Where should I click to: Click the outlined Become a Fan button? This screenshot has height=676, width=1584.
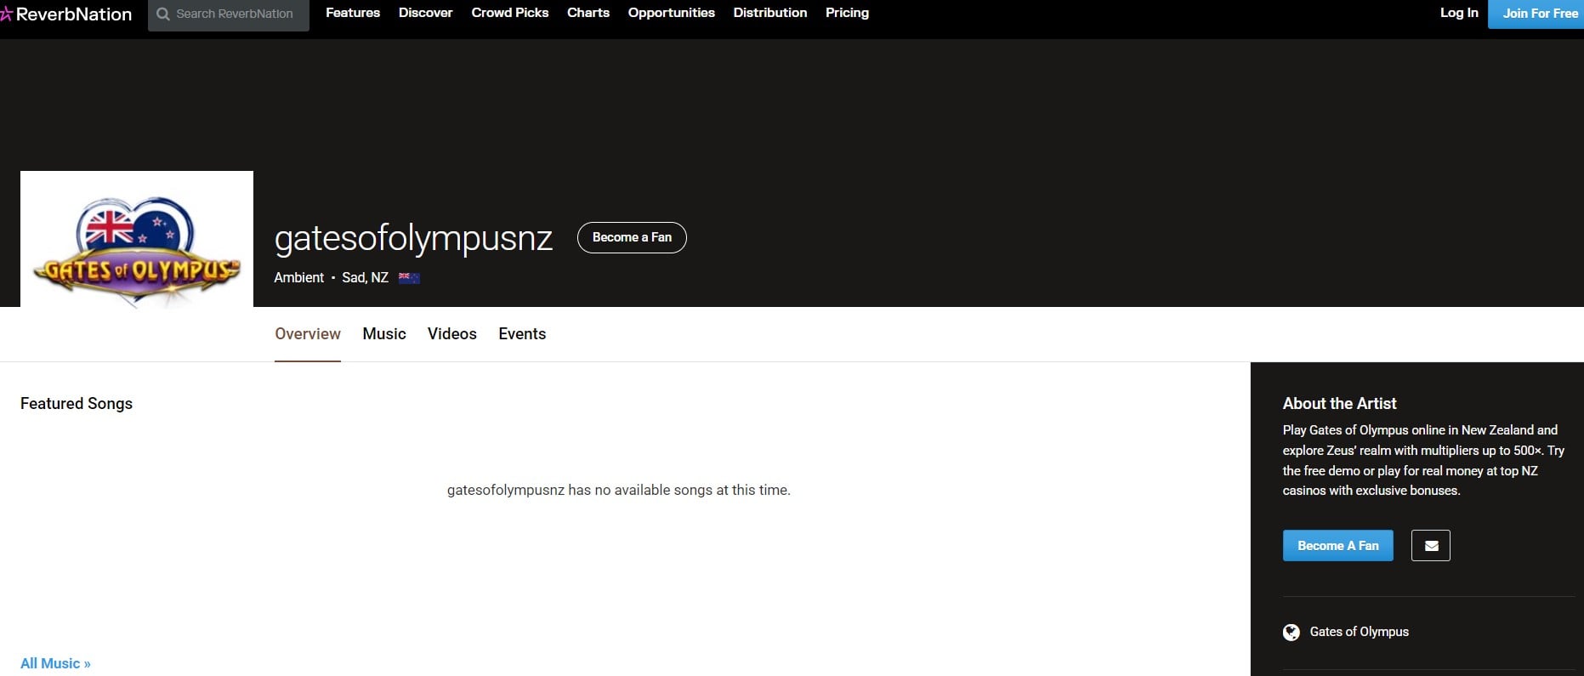pos(632,237)
